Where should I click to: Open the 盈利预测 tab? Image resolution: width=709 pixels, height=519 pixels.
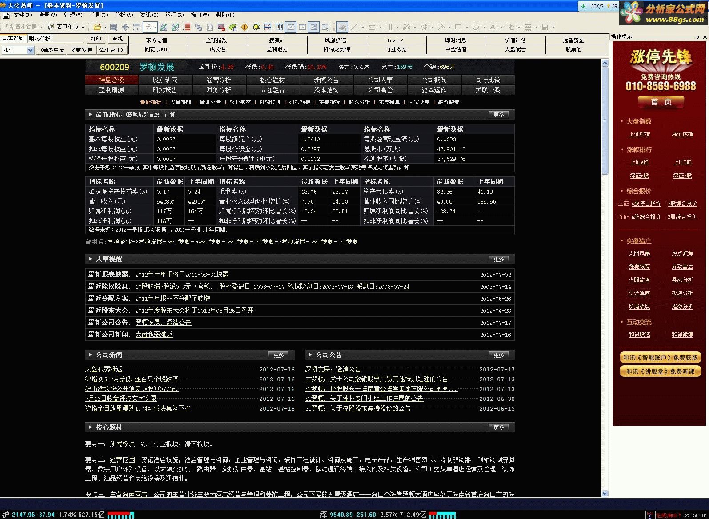point(112,90)
